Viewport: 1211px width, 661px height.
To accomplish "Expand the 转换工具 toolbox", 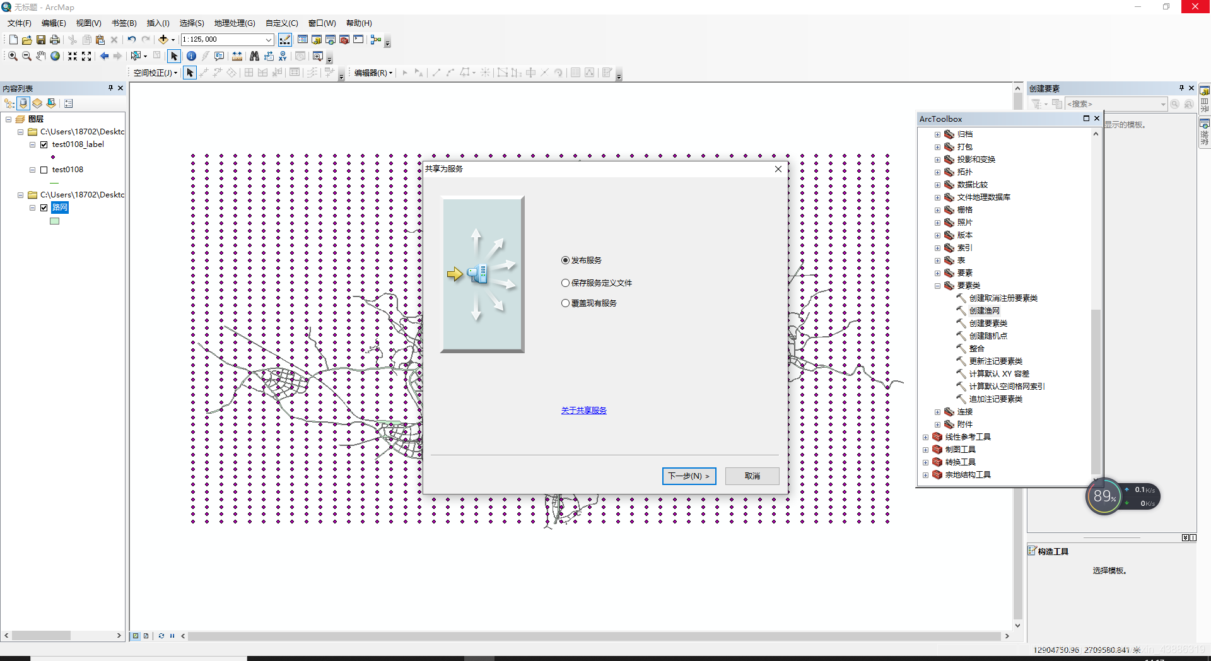I will pyautogui.click(x=925, y=462).
